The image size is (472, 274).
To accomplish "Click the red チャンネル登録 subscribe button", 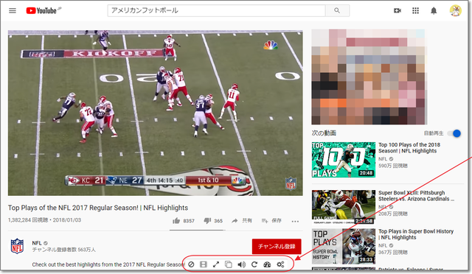I will click(x=277, y=246).
